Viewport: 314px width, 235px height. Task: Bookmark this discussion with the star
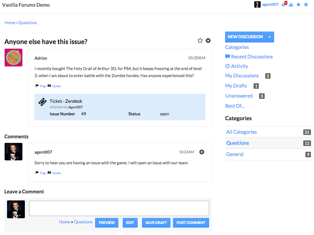[200, 40]
